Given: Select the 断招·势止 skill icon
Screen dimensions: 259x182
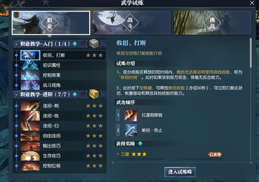Looking at the screenshot, I should click(x=131, y=130).
